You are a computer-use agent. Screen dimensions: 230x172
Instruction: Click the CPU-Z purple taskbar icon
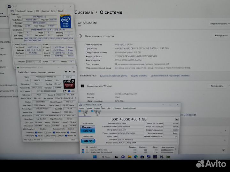[155, 157]
